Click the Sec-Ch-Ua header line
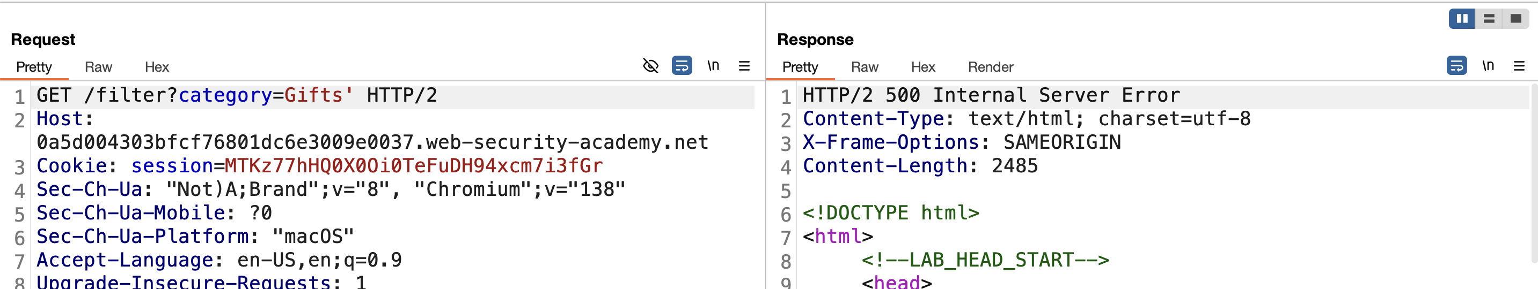 [331, 189]
